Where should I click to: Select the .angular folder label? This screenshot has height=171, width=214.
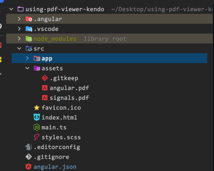48,19
